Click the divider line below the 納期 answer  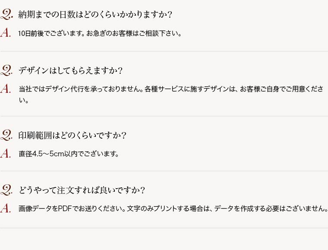[x=164, y=51]
